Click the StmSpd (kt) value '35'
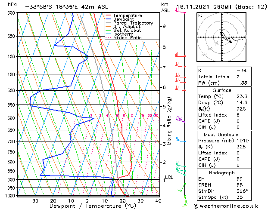This screenshot has height=209, width=271. click(240, 197)
